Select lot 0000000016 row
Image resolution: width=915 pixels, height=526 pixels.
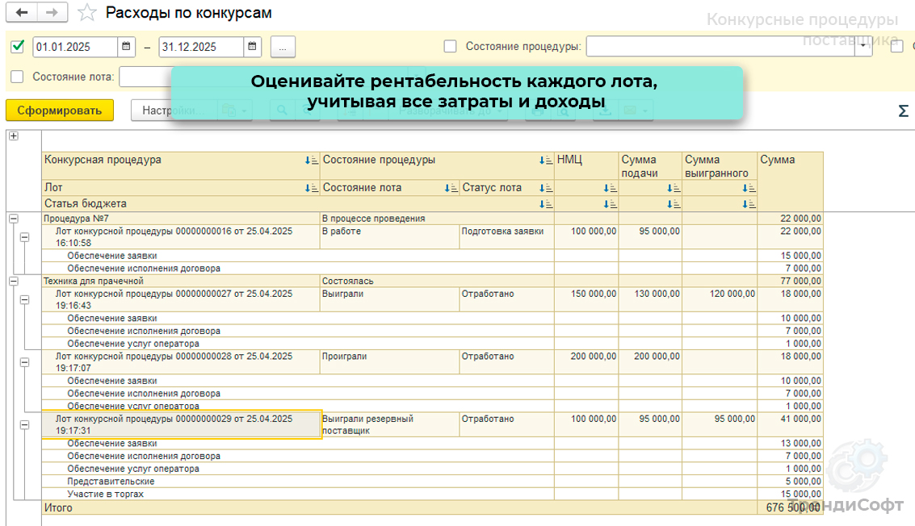432,237
